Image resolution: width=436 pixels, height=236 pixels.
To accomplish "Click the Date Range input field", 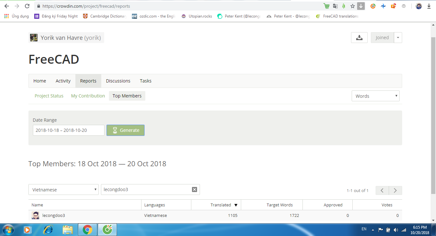I will [x=69, y=130].
